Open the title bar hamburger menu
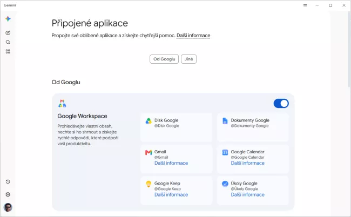The height and width of the screenshot is (217, 351). coord(305,5)
